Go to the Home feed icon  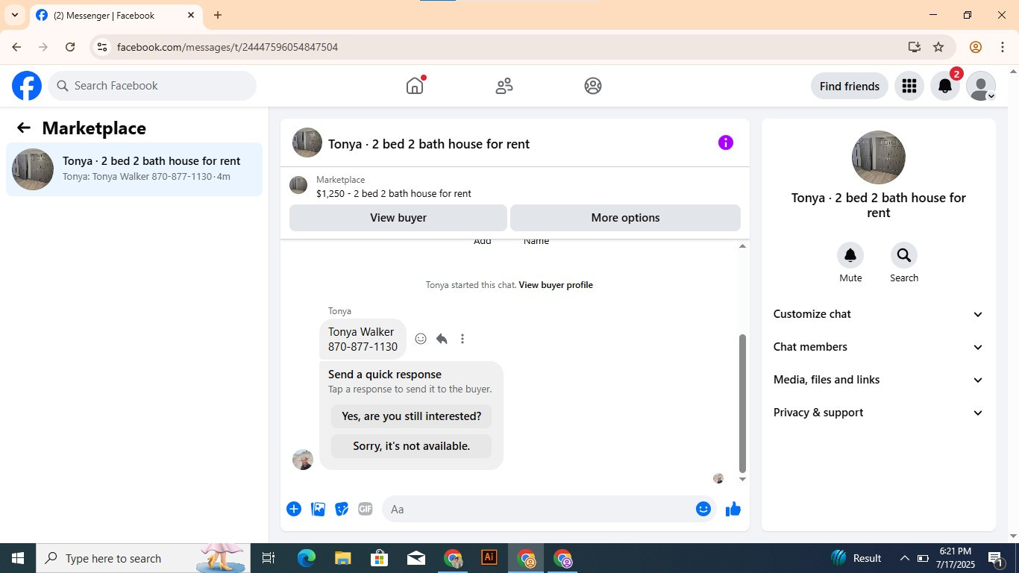(x=415, y=86)
